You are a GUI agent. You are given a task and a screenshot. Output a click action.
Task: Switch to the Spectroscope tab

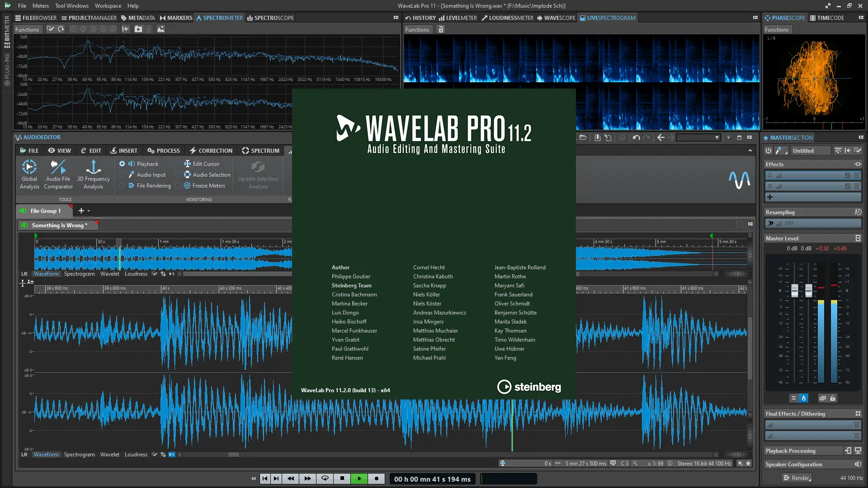coord(270,18)
